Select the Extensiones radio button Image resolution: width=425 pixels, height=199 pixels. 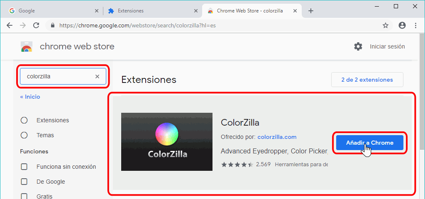(24, 120)
